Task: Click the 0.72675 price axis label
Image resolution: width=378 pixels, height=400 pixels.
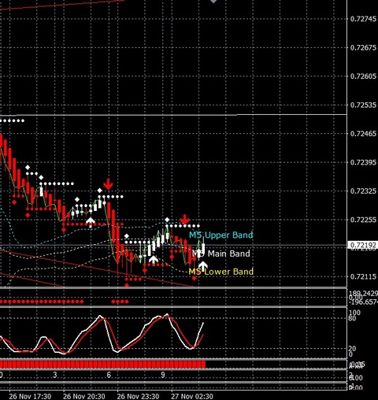Action: (x=363, y=48)
